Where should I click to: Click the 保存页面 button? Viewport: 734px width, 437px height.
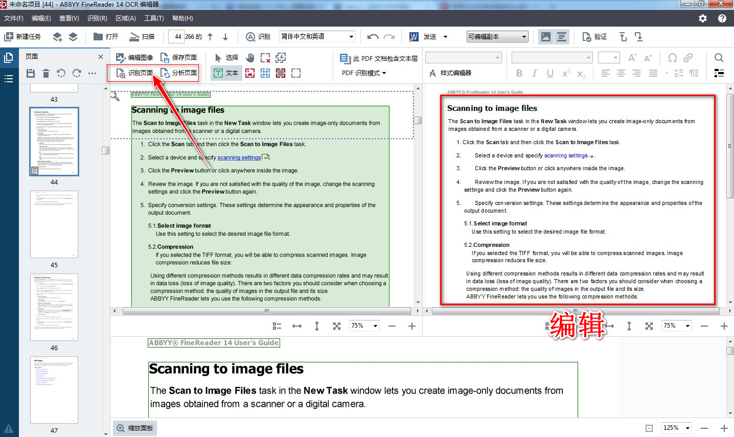pos(178,57)
